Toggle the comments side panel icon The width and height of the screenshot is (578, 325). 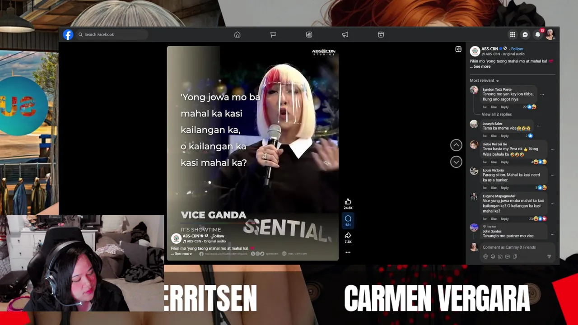(458, 49)
